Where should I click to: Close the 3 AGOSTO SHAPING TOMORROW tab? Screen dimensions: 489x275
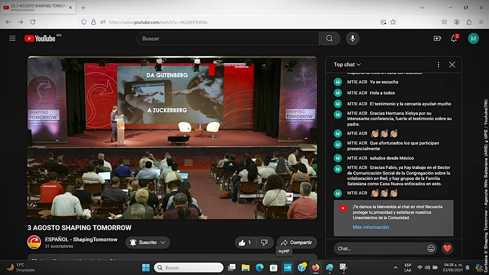coord(71,8)
